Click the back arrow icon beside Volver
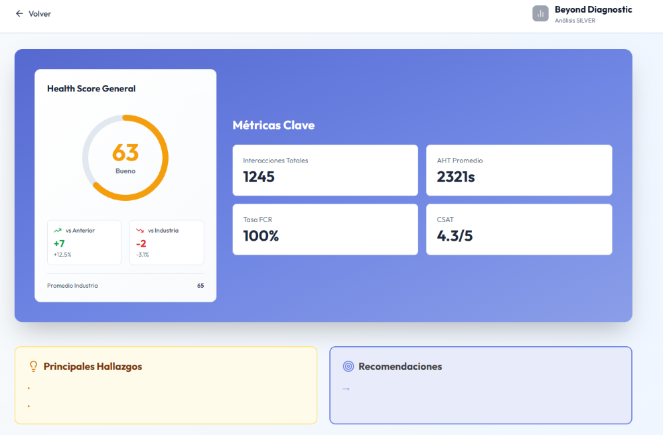Image resolution: width=663 pixels, height=435 pixels. (x=19, y=14)
